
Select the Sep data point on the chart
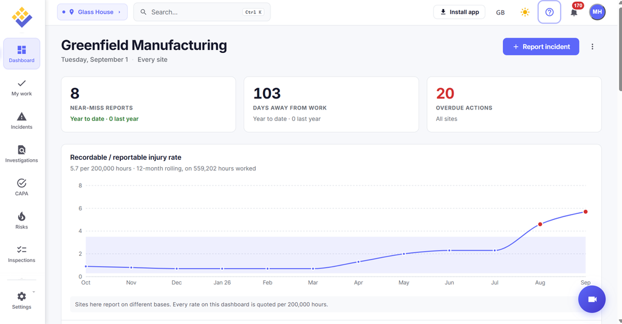(586, 212)
